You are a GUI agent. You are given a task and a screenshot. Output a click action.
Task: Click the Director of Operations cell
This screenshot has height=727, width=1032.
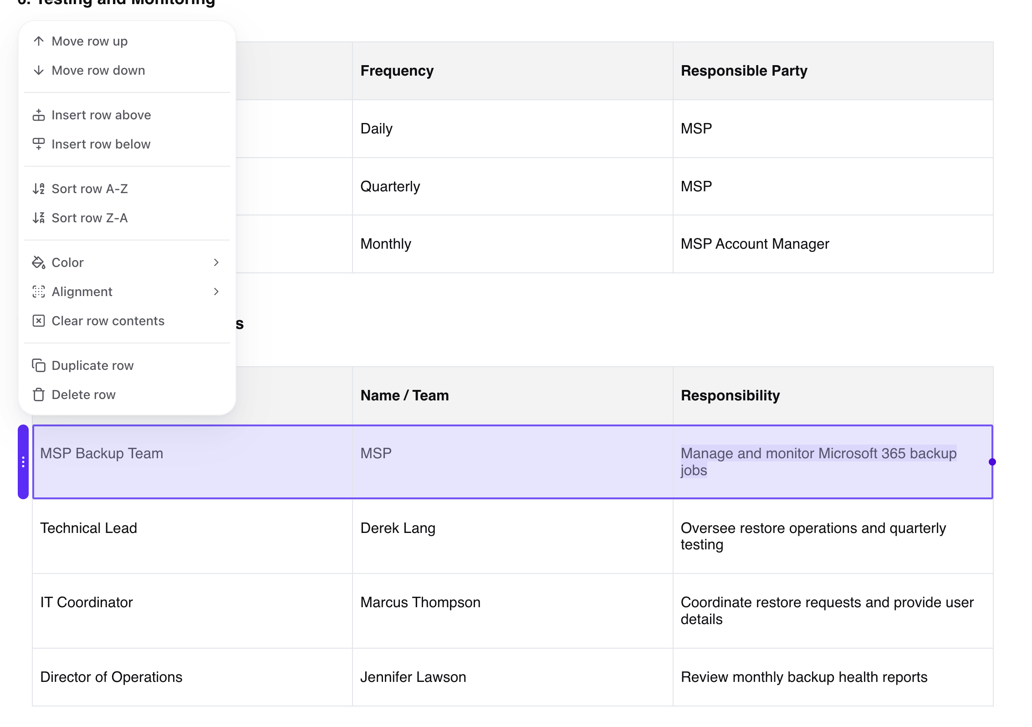click(x=193, y=677)
